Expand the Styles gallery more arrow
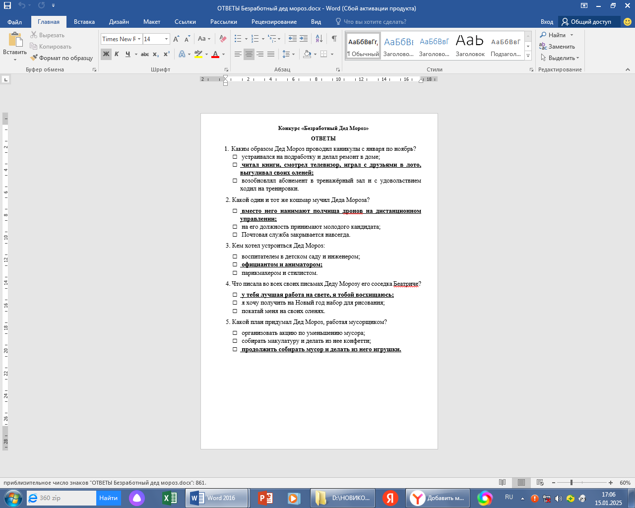 (528, 56)
